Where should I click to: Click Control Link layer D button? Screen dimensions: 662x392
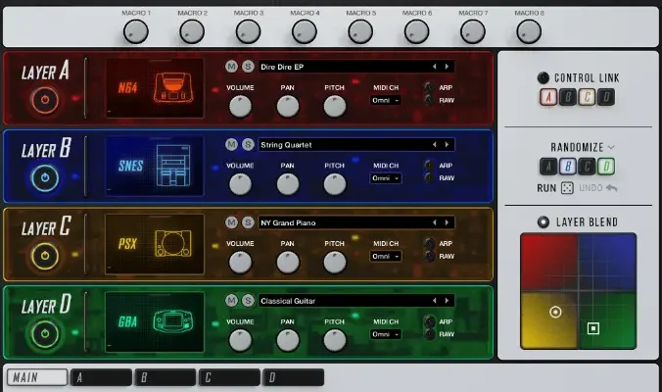607,97
